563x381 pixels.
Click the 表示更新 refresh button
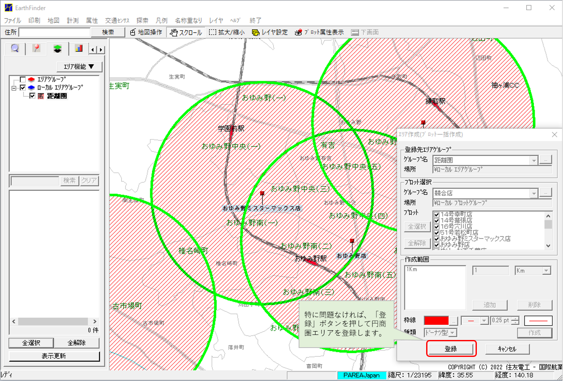(x=54, y=356)
